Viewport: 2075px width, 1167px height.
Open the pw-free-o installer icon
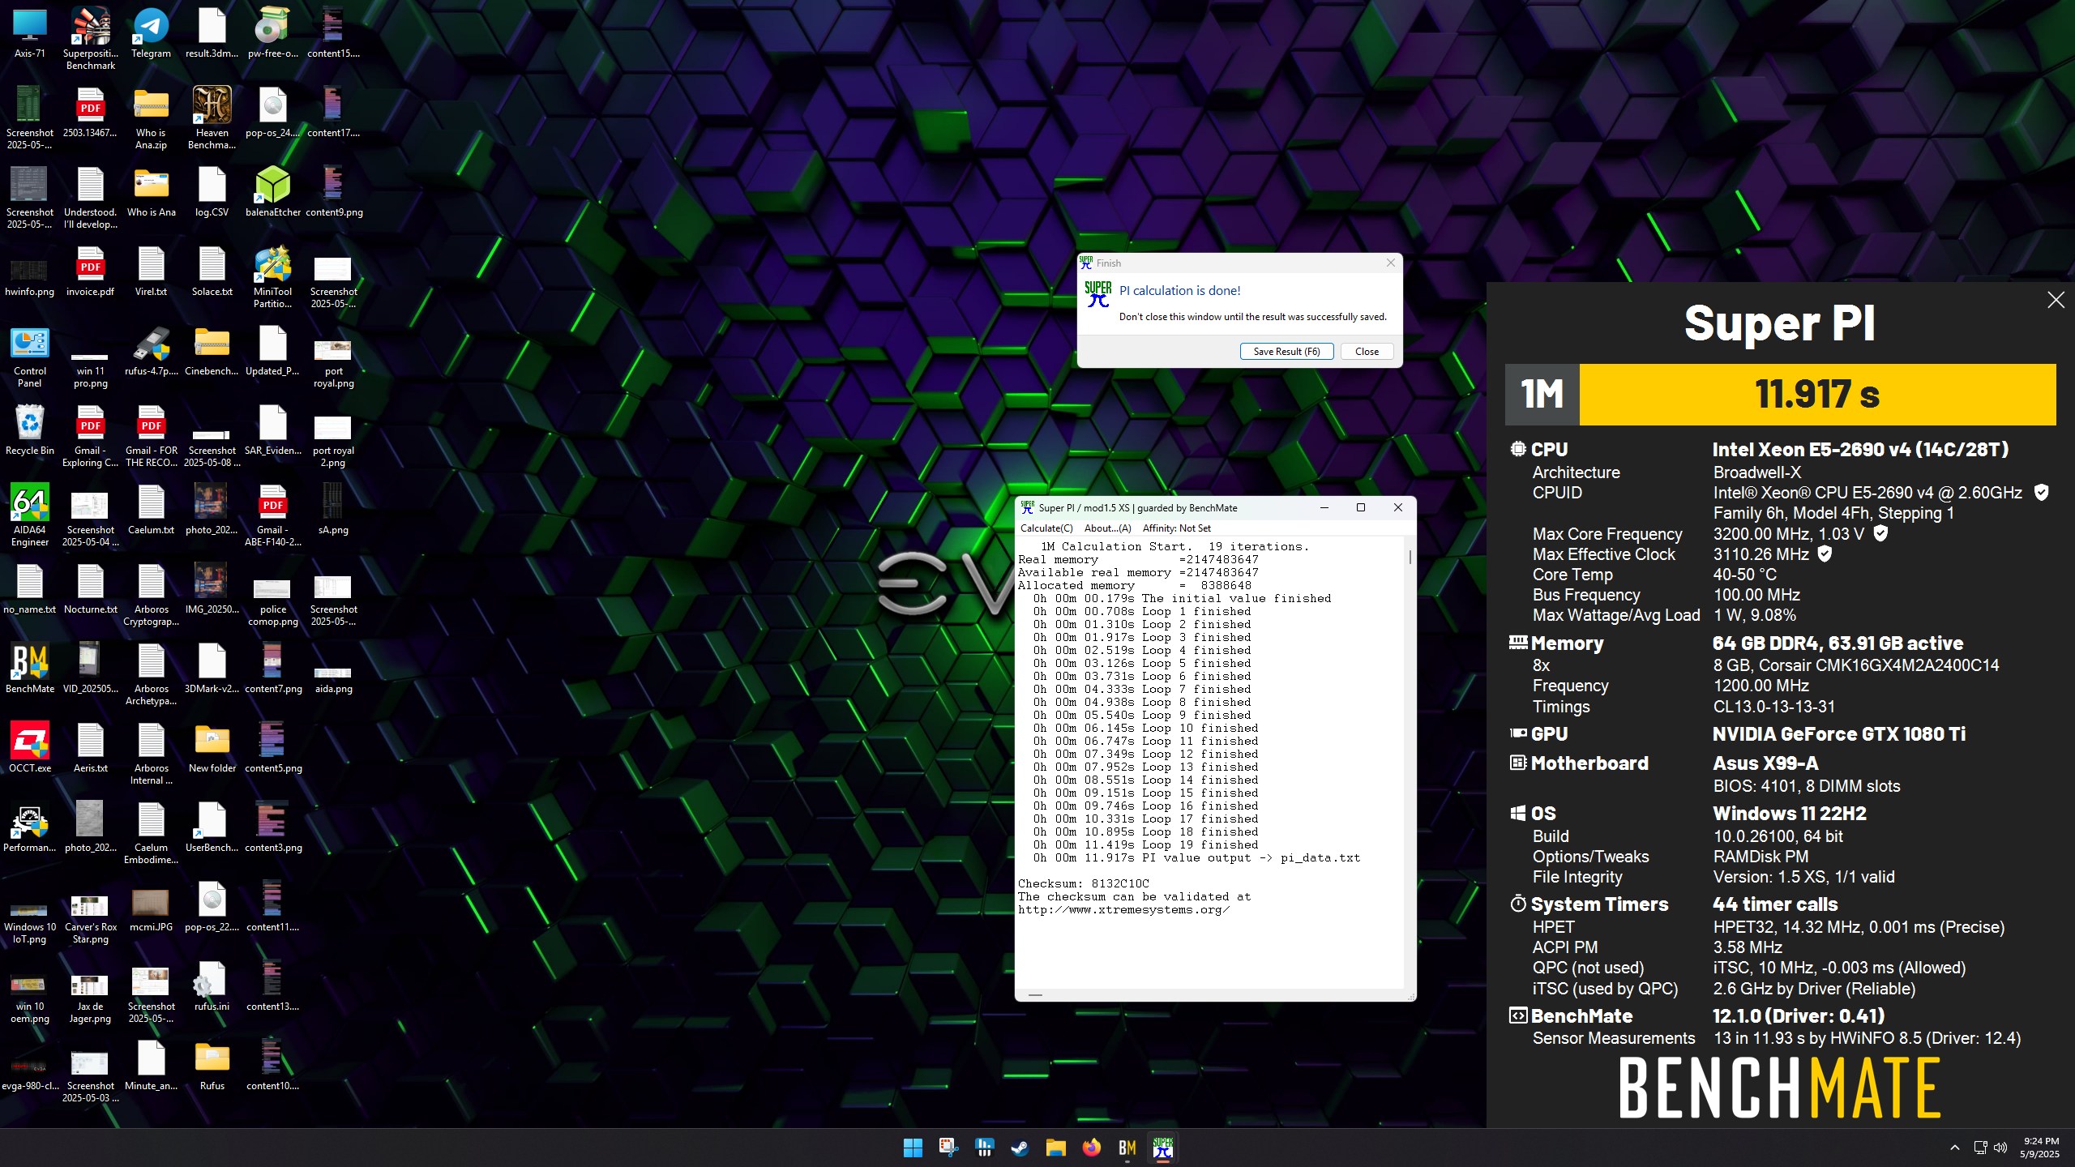point(273,33)
